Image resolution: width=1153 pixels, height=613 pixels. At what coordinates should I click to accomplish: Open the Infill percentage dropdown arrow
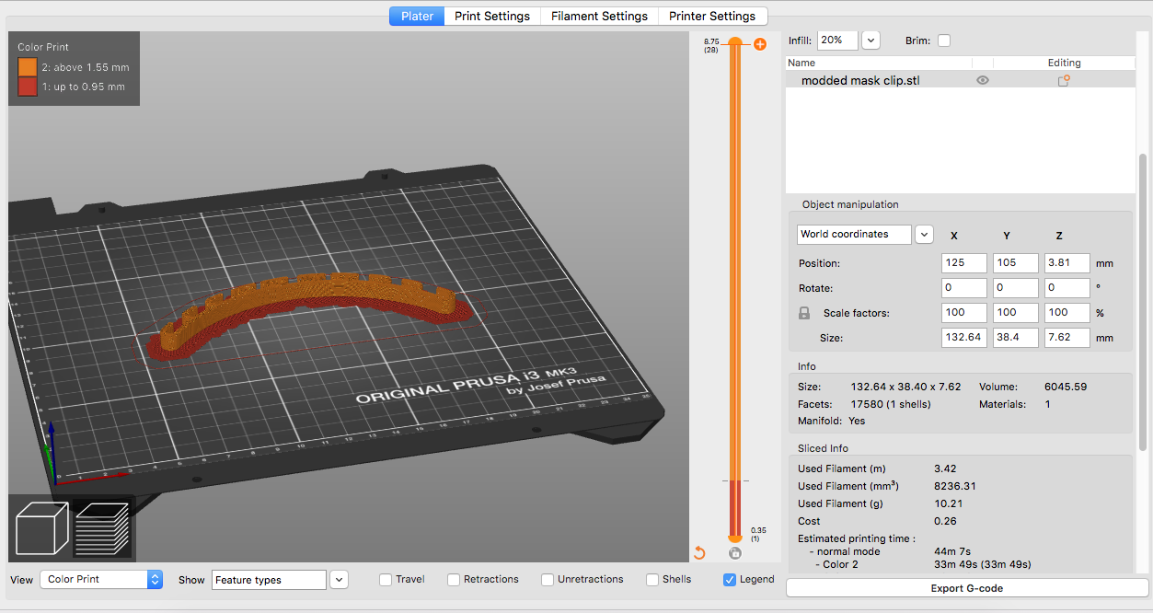tap(871, 40)
